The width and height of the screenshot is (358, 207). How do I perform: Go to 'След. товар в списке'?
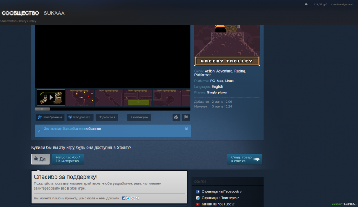[244, 159]
